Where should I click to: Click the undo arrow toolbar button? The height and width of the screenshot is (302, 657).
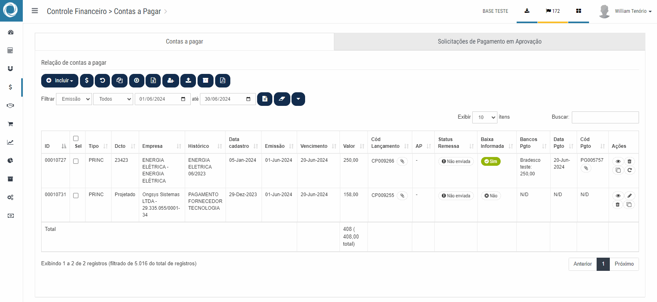tap(102, 81)
